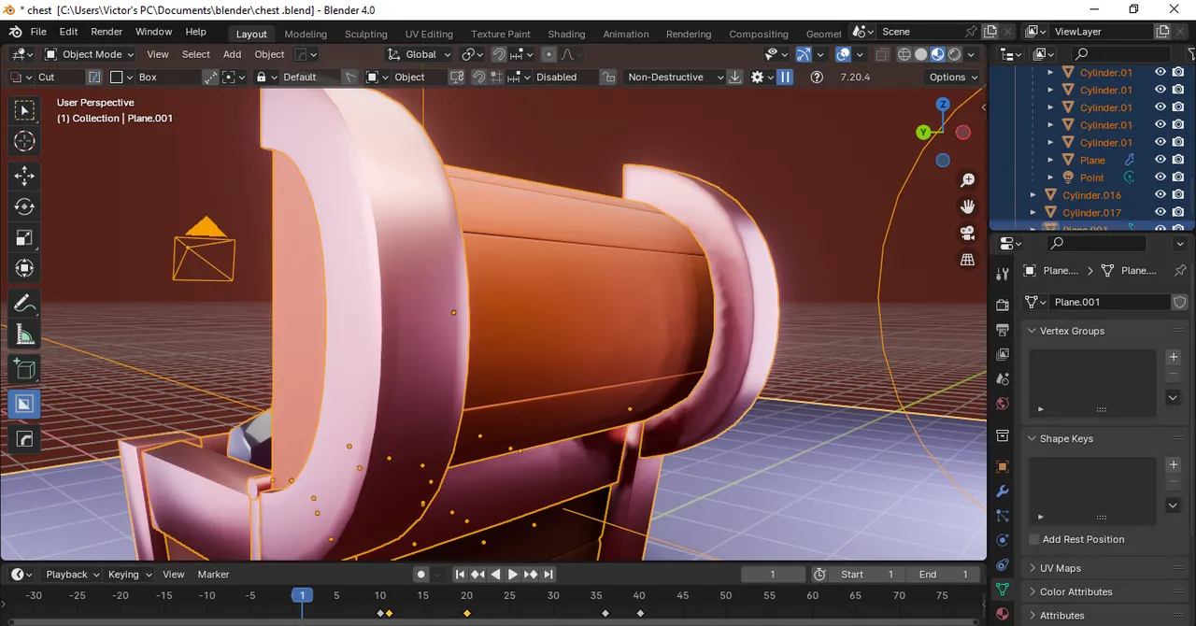Viewport: 1196px width, 626px height.
Task: Open the World properties tab
Action: [x=1003, y=405]
